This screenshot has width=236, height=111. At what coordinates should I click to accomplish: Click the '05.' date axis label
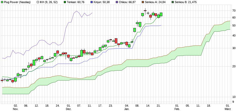188,106
